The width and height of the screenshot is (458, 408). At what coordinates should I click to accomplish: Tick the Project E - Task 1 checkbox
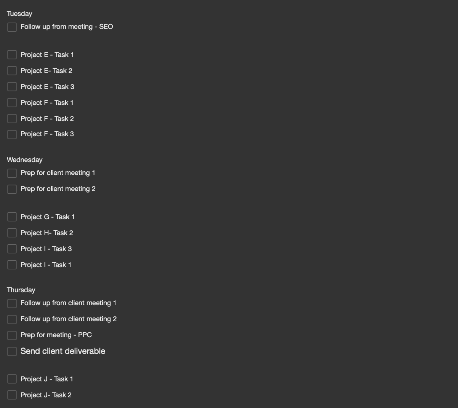[x=12, y=55]
